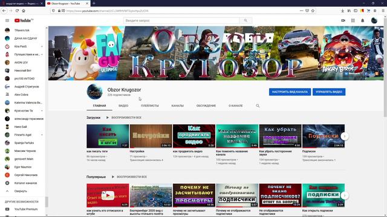Click УПРАВЛЯТЬ ВИДЕО button
The image size is (387, 217).
[329, 92]
